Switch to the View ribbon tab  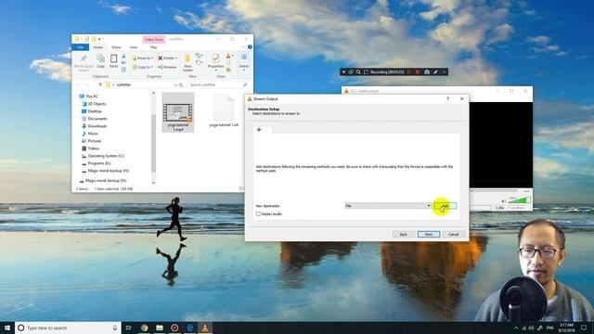click(x=134, y=47)
